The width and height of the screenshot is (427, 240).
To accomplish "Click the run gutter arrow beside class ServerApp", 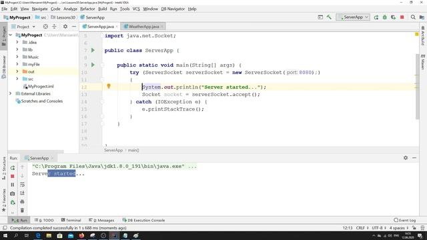I will click(93, 51).
